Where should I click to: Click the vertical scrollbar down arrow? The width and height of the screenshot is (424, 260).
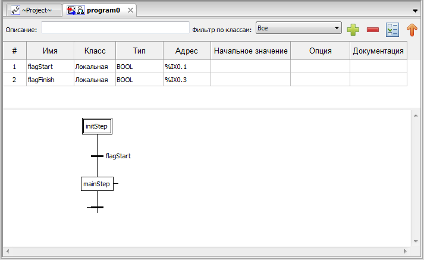414,241
